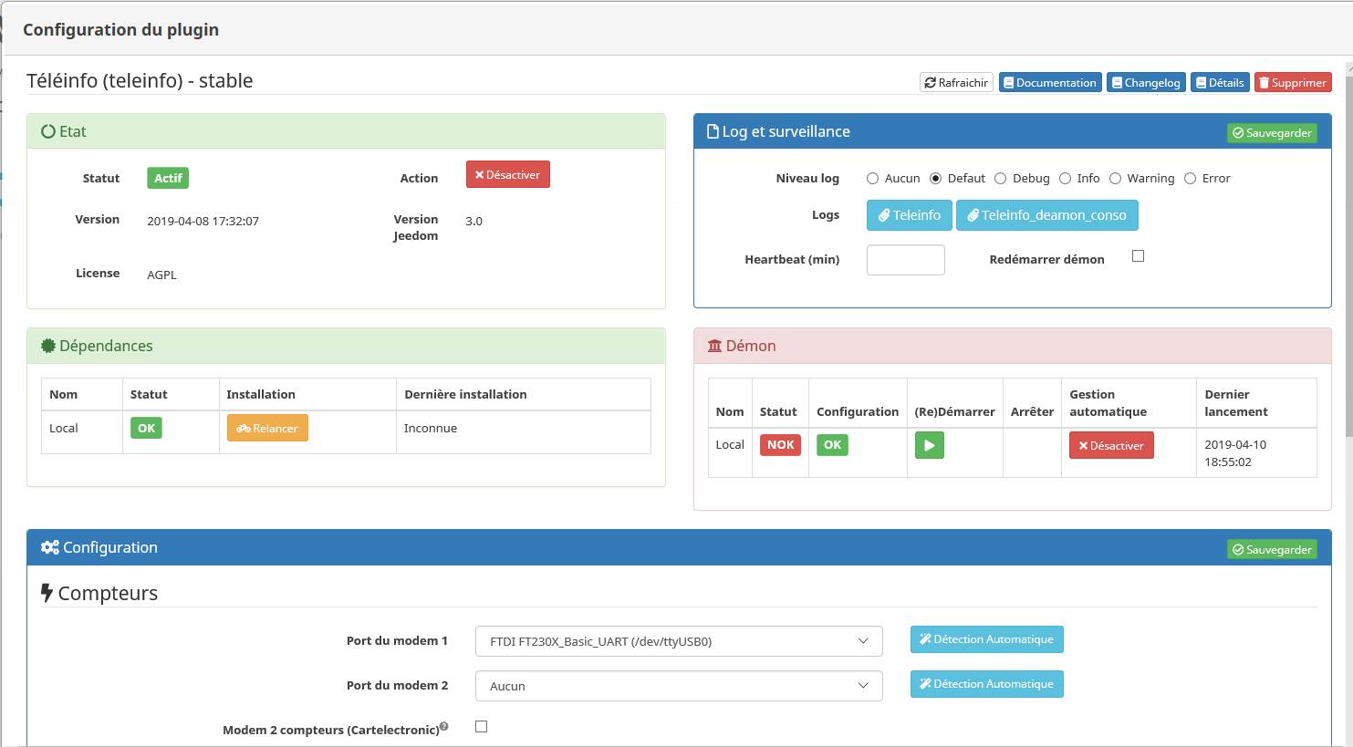Image resolution: width=1353 pixels, height=747 pixels.
Task: Open the Teleinfo_deamon_conso log
Action: point(1046,215)
